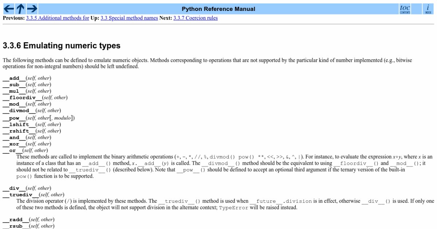Click the __rsub__ method name

click(x=16, y=226)
